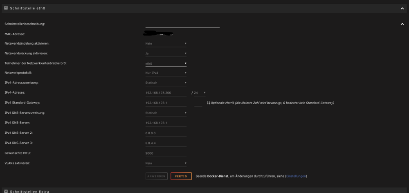Focus the Schnittstellenbeschreibung text field
The height and width of the screenshot is (193, 409).
coord(182,24)
